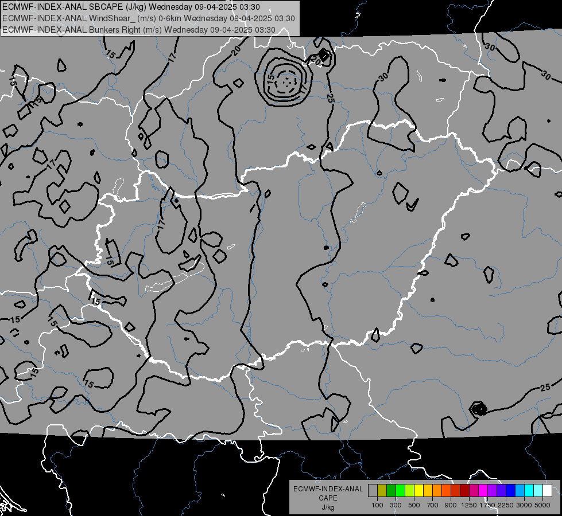The height and width of the screenshot is (516, 562).
Task: Select the dark green swatch in CAPE legend
Action: (391, 491)
